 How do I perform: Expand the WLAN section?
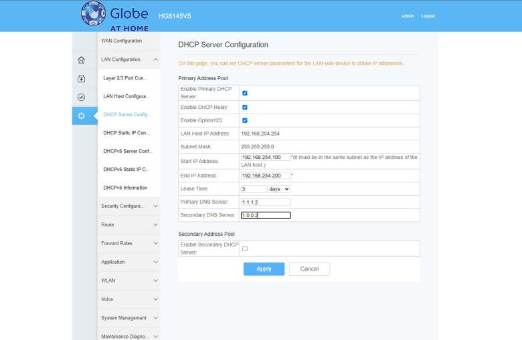tap(129, 281)
